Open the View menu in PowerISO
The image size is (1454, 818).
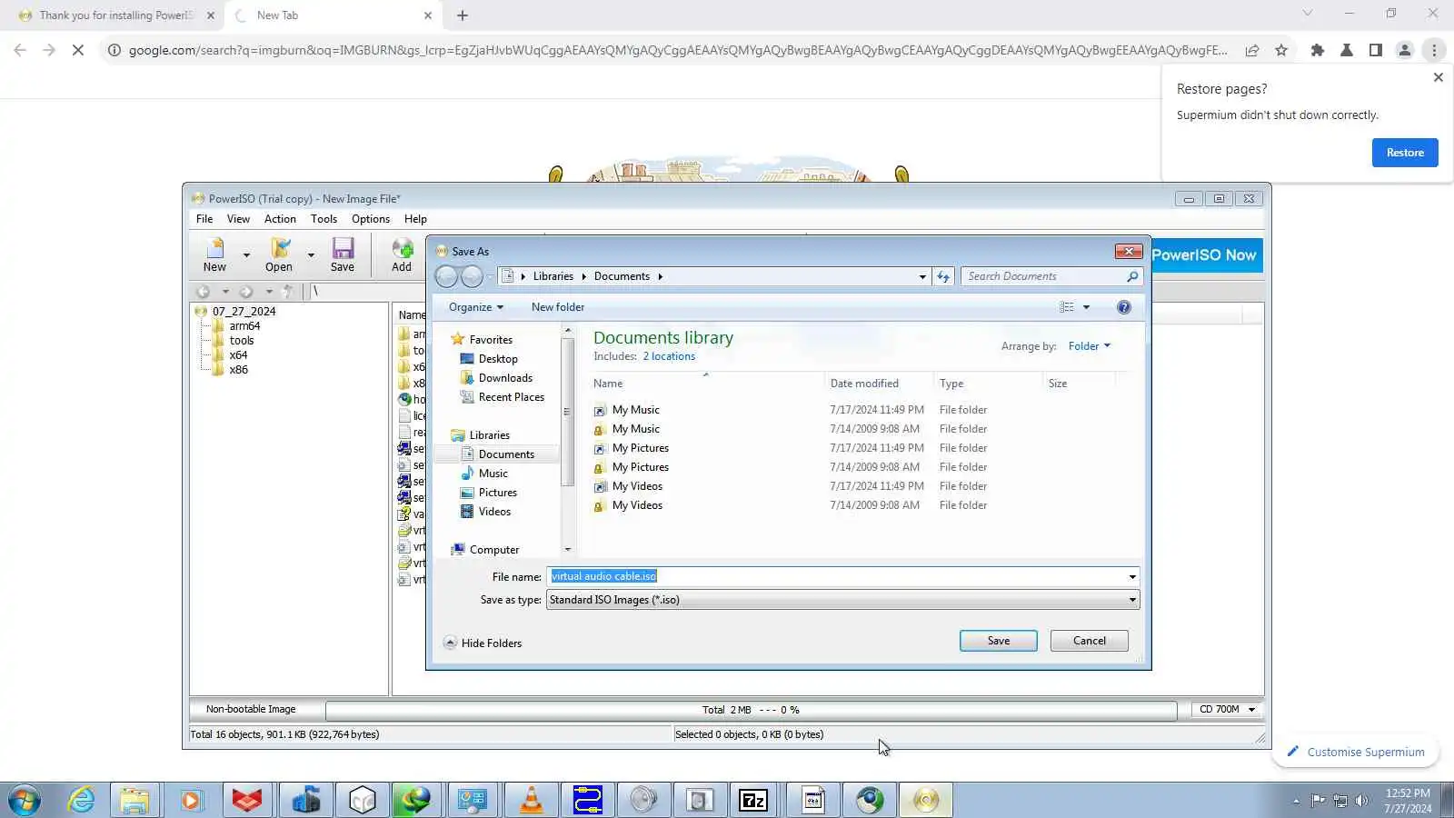click(x=238, y=219)
